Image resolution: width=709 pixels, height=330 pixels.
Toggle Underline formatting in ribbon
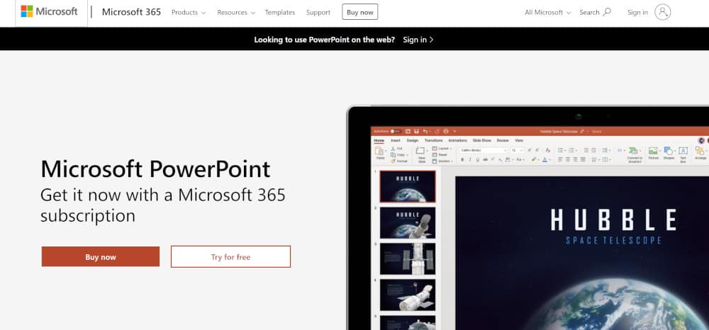click(x=477, y=159)
